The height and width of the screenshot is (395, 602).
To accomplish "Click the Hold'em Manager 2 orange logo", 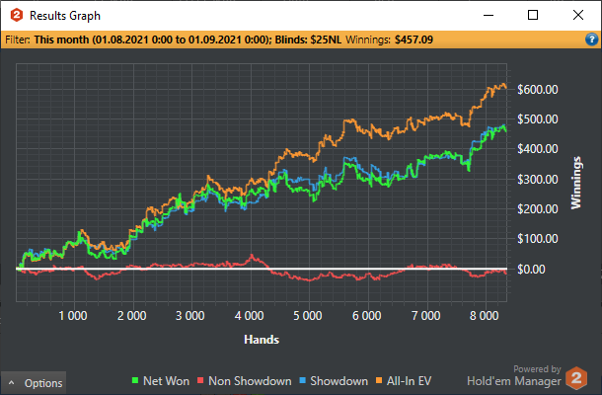I will 576,378.
